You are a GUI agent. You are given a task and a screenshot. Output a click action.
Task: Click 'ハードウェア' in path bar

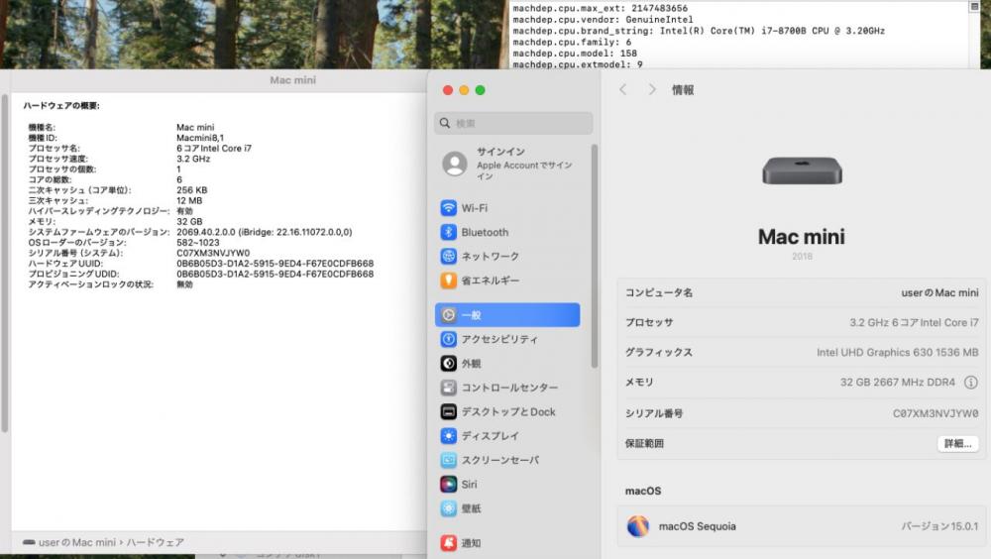pos(155,542)
